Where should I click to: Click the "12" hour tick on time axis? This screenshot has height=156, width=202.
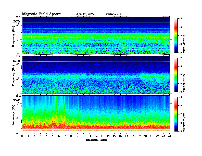(96, 136)
